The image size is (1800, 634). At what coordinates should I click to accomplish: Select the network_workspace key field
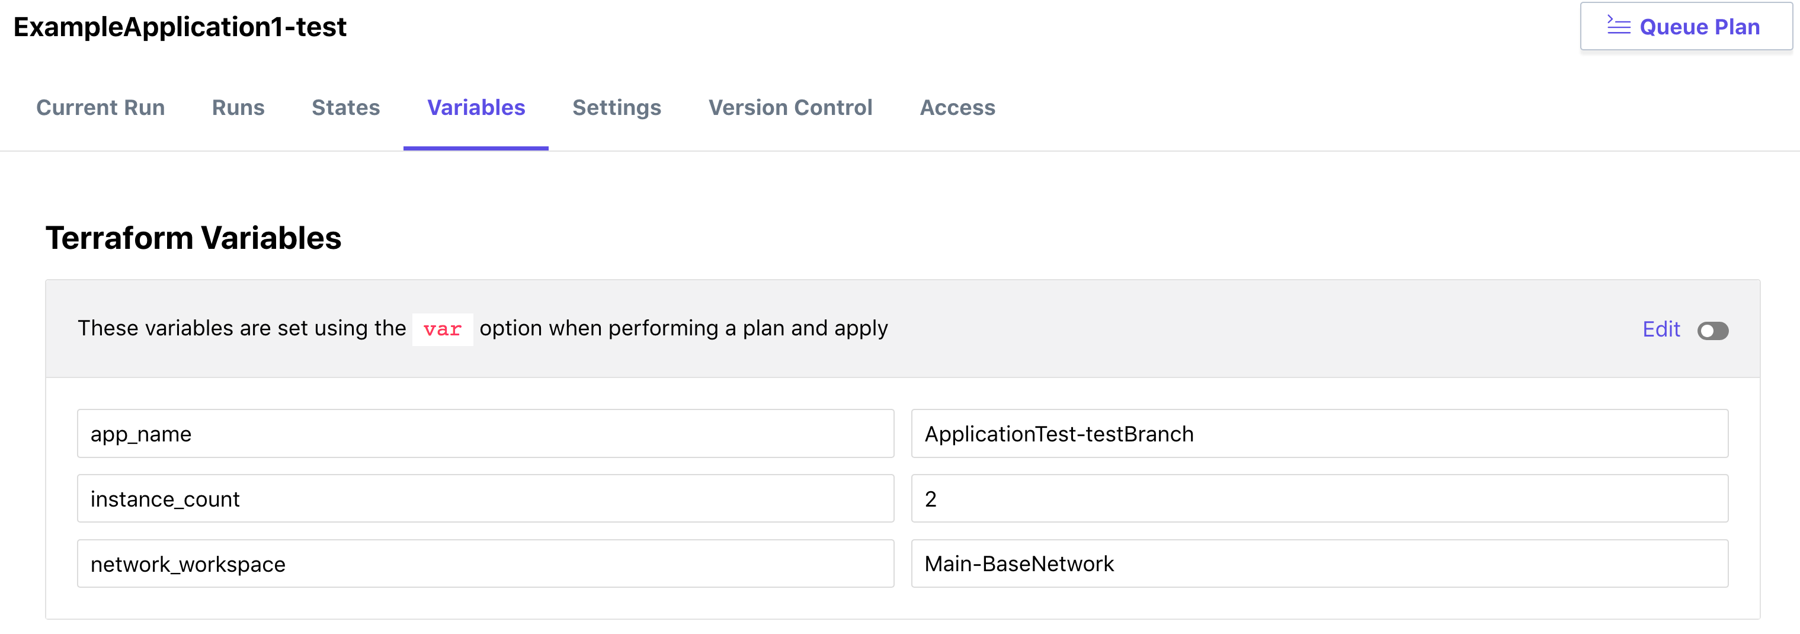pos(486,564)
